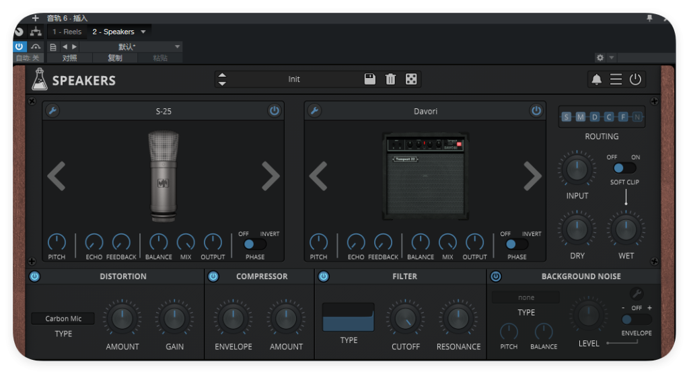This screenshot has width=689, height=374.
Task: Open background noise type dropdown showing none
Action: 525,297
